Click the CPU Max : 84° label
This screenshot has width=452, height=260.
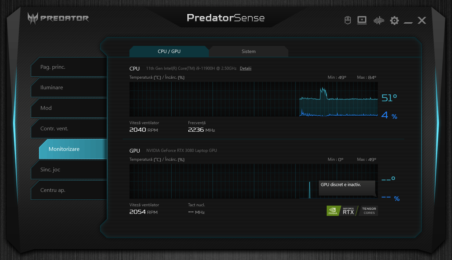(366, 77)
